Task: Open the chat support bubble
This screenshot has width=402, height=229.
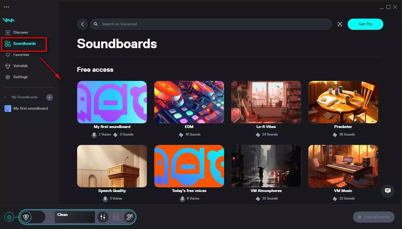Action: click(x=388, y=191)
